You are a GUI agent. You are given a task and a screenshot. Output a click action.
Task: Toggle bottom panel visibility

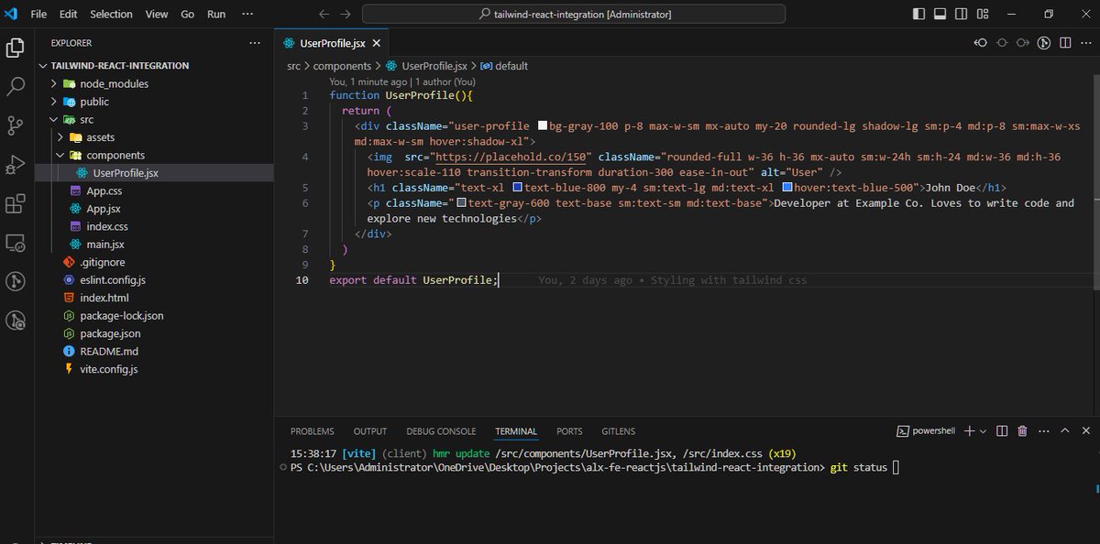[940, 15]
